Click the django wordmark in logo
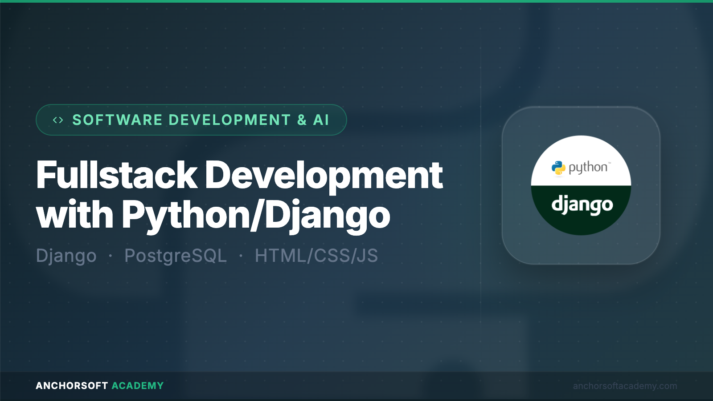 pyautogui.click(x=582, y=205)
